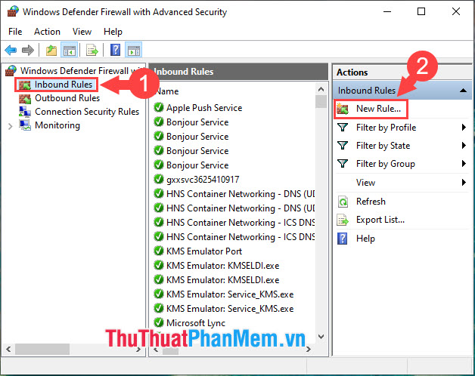This screenshot has height=376, width=475.
Task: Open the View submenu arrow in Actions
Action: pos(464,183)
